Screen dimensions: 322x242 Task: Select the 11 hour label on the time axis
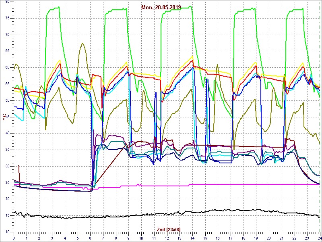click(154, 238)
